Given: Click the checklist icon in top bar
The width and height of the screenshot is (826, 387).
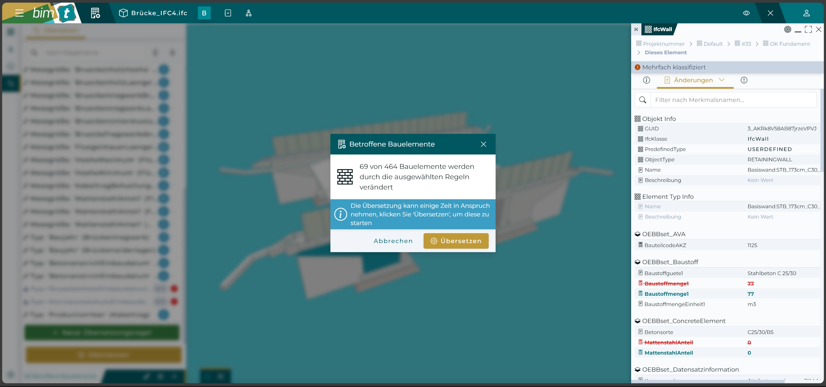Looking at the screenshot, I should pos(228,13).
